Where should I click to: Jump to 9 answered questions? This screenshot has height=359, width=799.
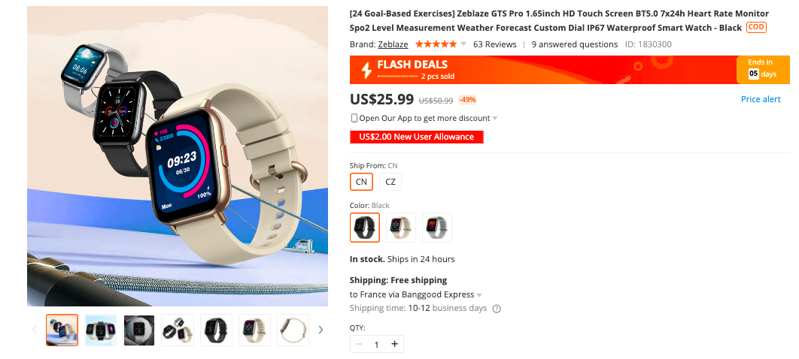[x=574, y=44]
